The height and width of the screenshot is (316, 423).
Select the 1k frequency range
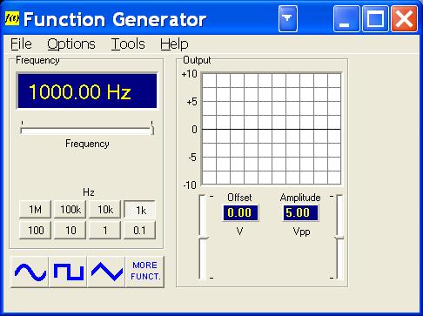click(139, 209)
